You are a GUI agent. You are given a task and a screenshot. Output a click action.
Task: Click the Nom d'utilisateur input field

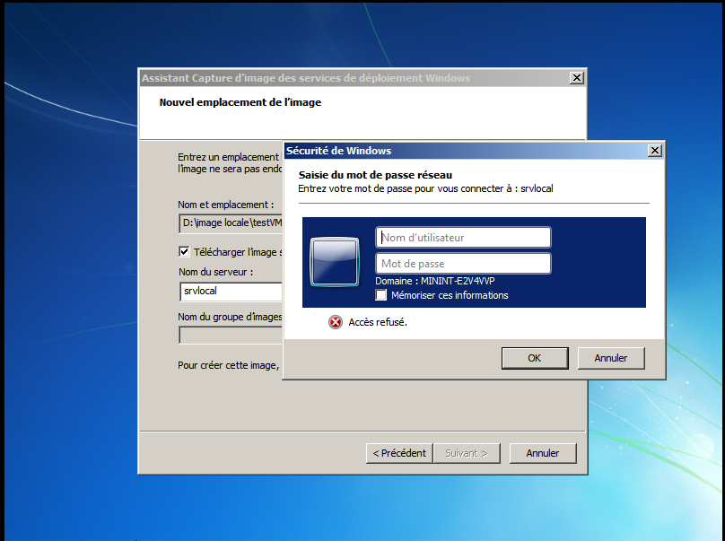click(x=462, y=238)
